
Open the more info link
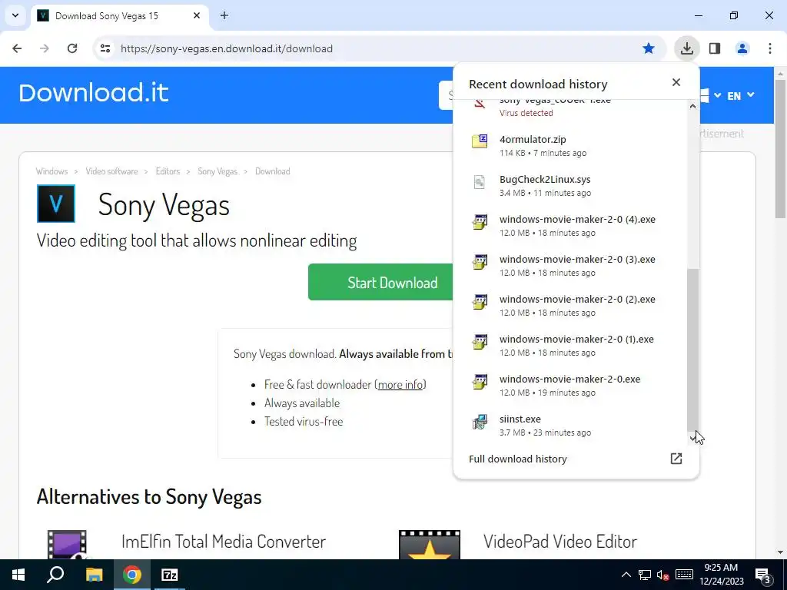pos(400,384)
